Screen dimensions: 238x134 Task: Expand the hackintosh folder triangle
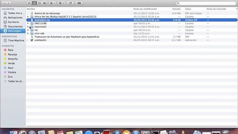(28, 26)
